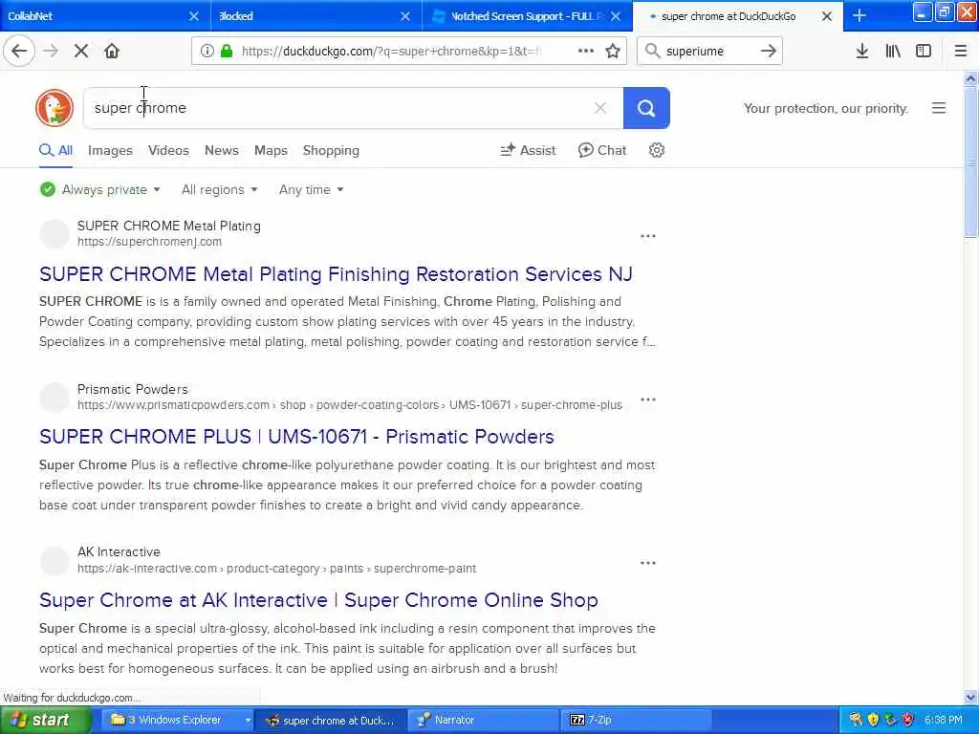Expand the All regions filter
979x734 pixels.
(x=220, y=190)
